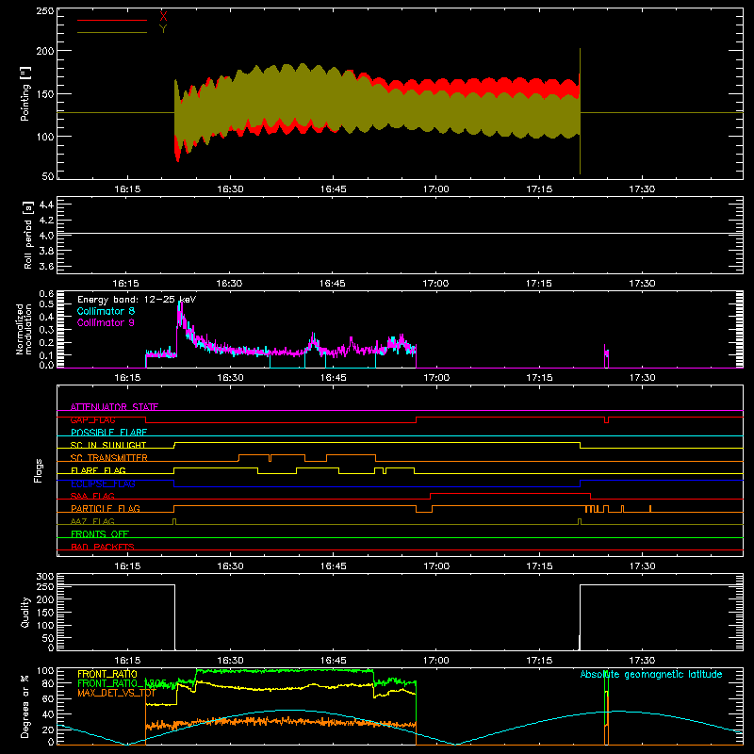This screenshot has height=754, width=754.
Task: Click the 16:30 label under Quality panel
Action: [x=230, y=661]
